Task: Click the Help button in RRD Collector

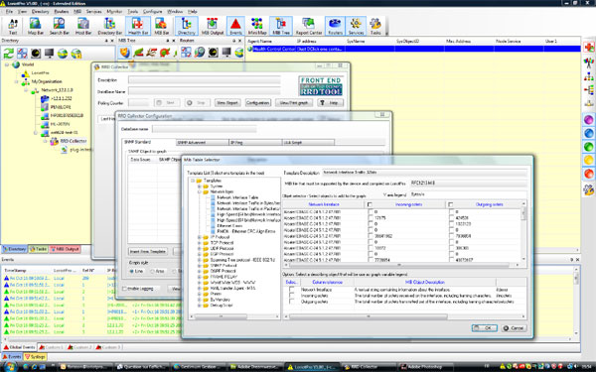Action: pyautogui.click(x=331, y=103)
